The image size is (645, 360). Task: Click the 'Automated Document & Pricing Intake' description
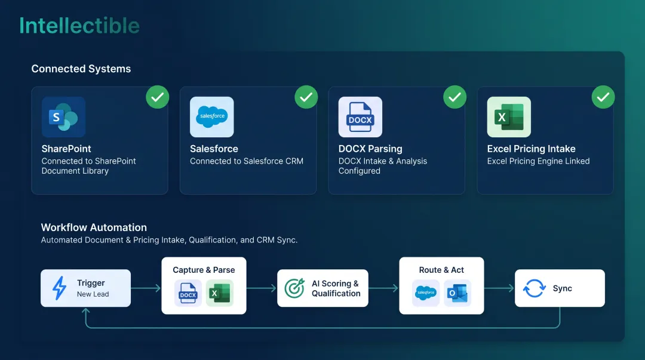[169, 240]
